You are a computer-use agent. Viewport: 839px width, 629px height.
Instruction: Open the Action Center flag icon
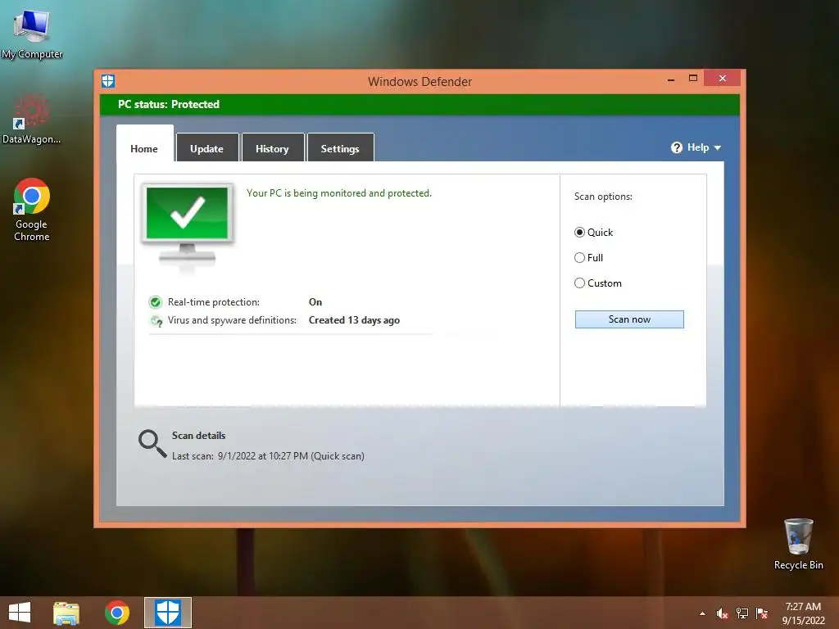761,613
